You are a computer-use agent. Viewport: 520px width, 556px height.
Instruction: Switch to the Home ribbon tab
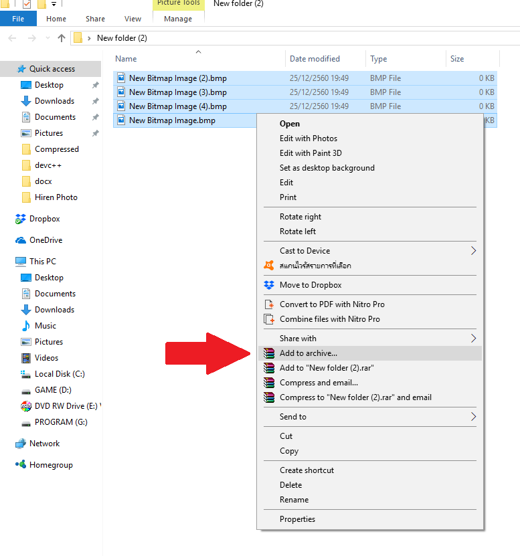(x=56, y=19)
